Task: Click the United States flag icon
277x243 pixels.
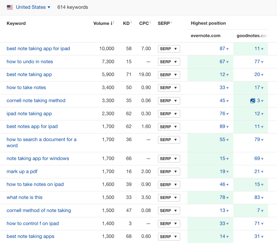Action: 10,7
